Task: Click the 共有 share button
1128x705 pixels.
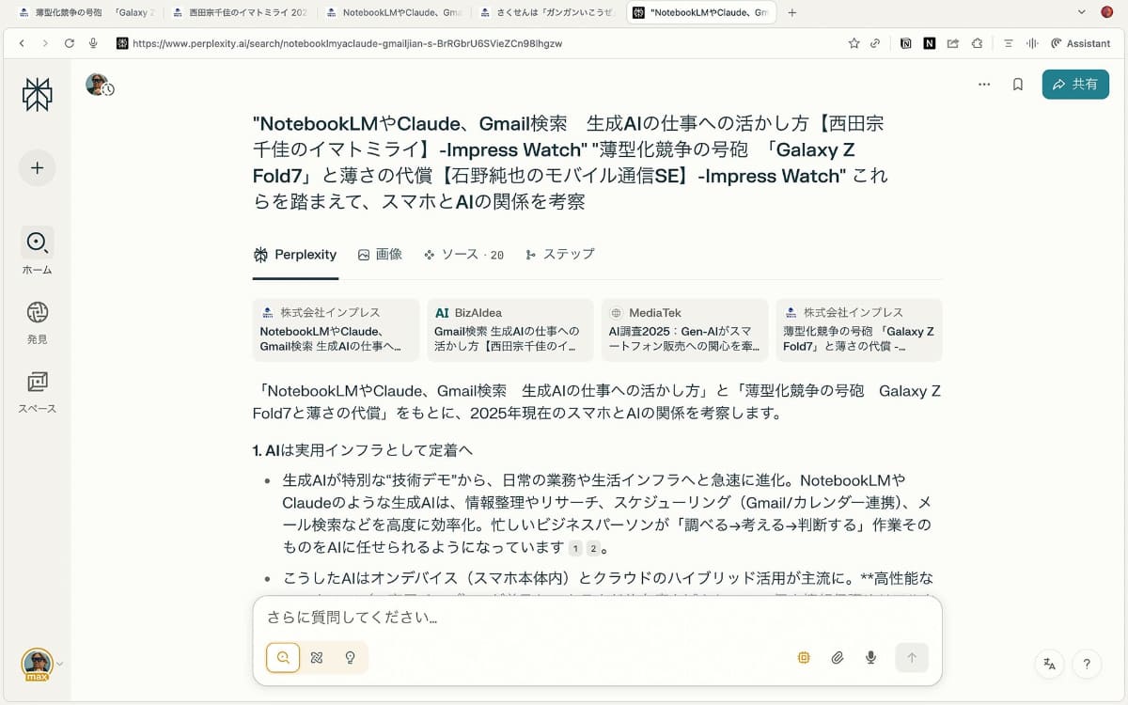Action: [1075, 84]
